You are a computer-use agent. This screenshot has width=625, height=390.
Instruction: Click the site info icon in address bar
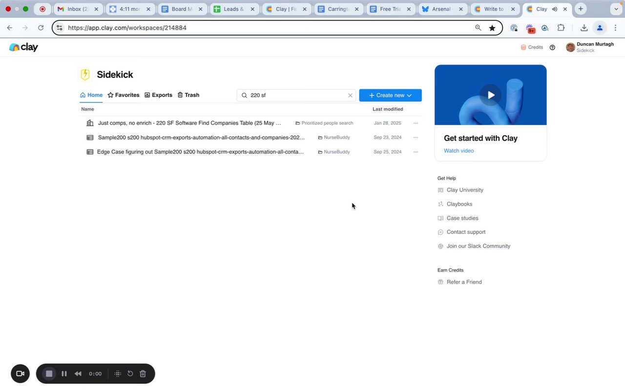(60, 28)
